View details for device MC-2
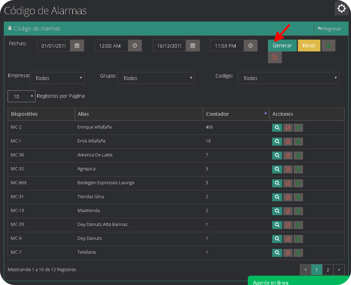This screenshot has width=351, height=285. (277, 127)
